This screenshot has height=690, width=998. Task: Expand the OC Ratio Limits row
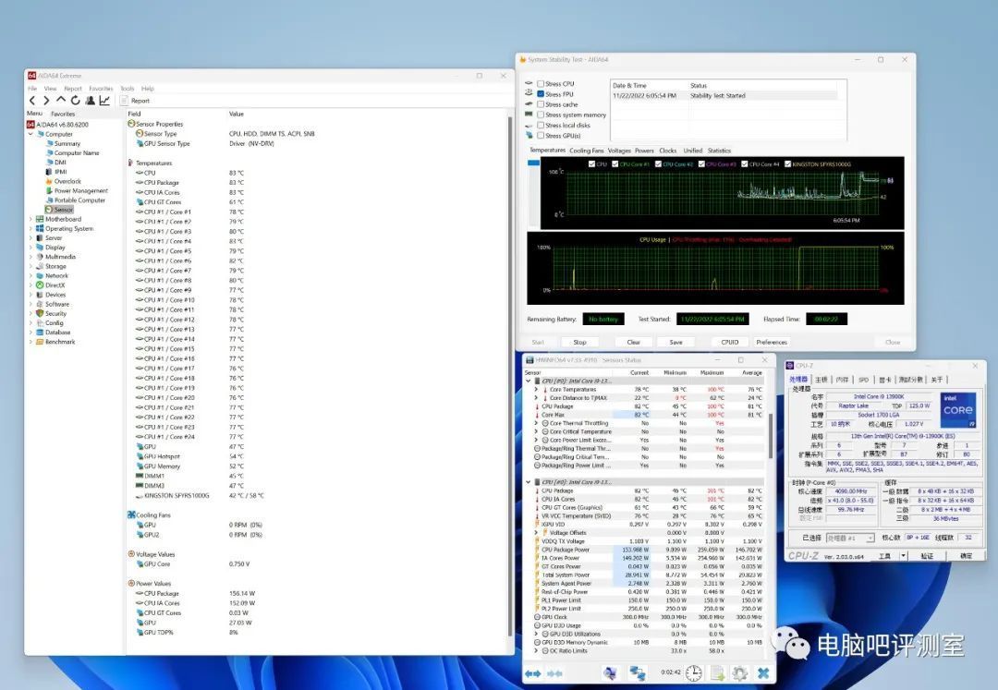click(536, 650)
